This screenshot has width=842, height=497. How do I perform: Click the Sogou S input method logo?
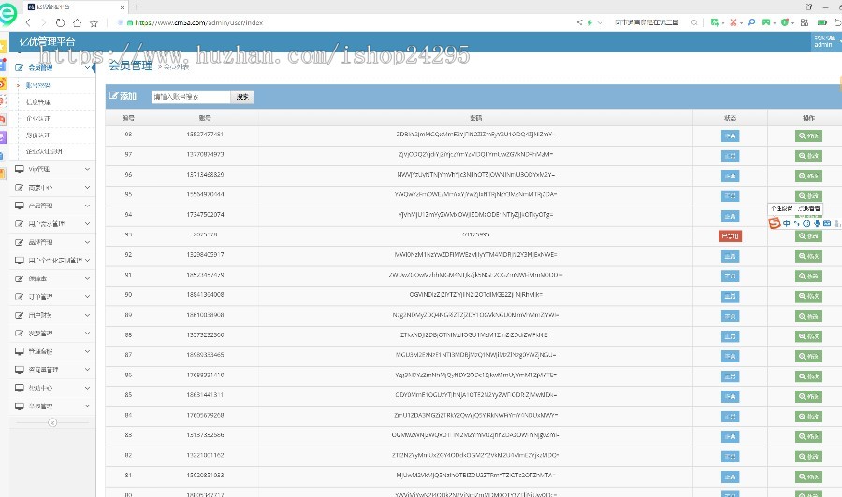click(775, 223)
